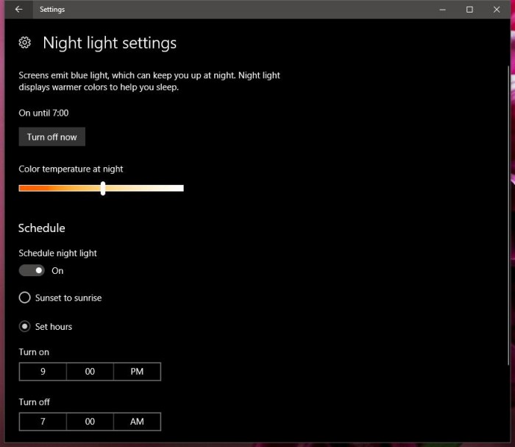515x447 pixels.
Task: Click 'Color temperature at night' label
Action: coord(71,169)
